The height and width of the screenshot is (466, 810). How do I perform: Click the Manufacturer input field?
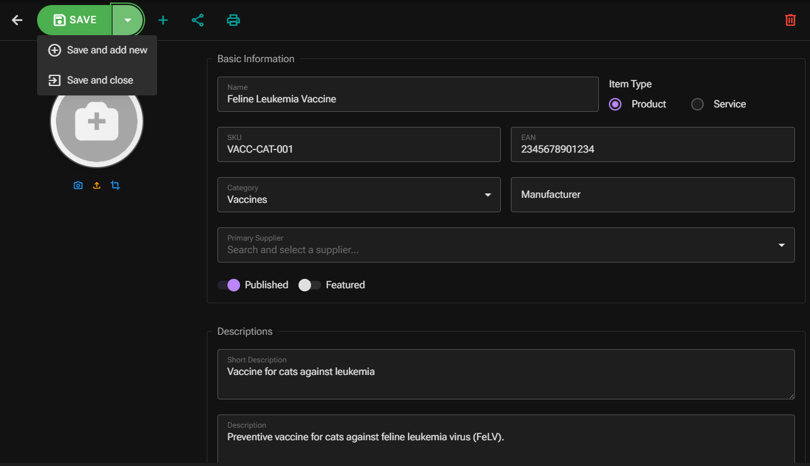(652, 195)
